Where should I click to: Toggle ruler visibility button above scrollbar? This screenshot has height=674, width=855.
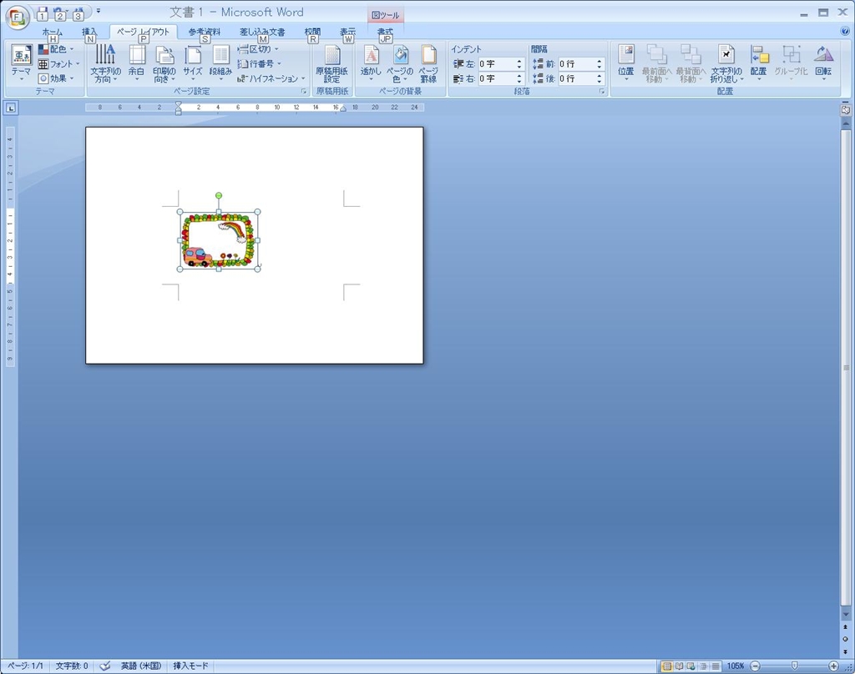[845, 110]
